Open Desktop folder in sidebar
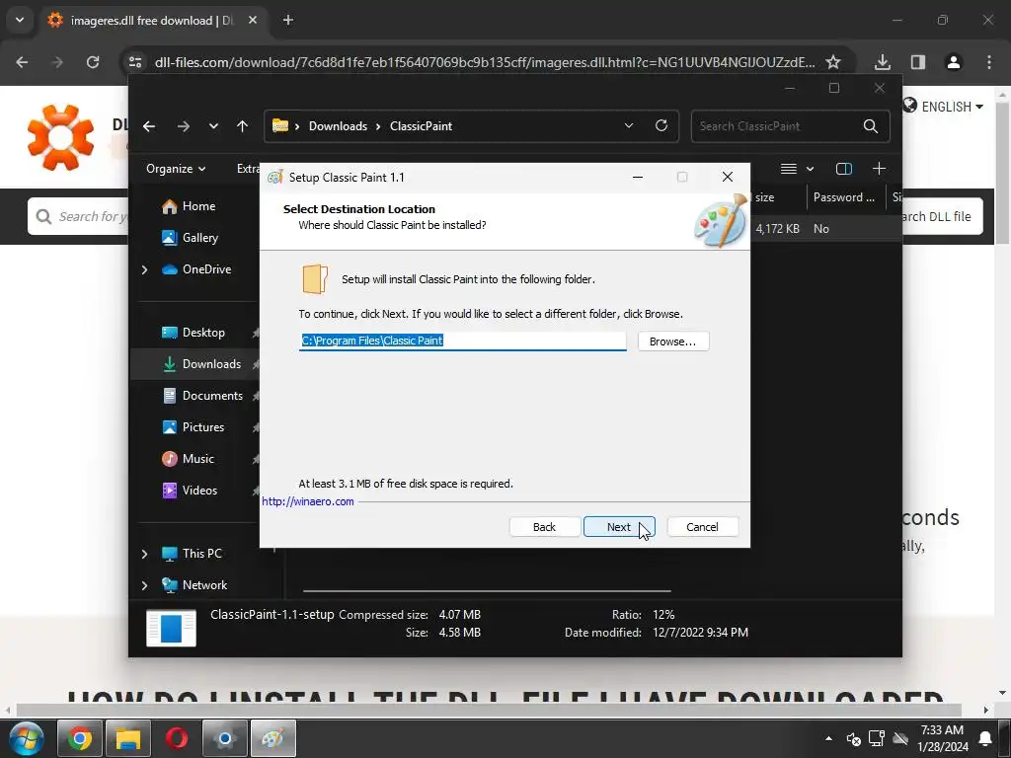The width and height of the screenshot is (1011, 758). [203, 333]
